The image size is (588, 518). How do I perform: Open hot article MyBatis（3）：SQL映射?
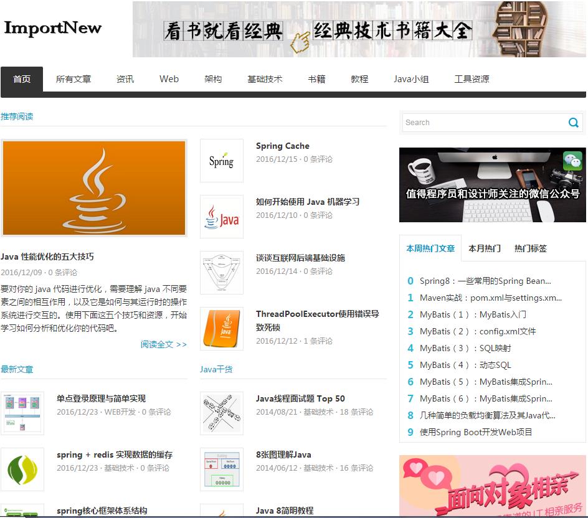(465, 348)
